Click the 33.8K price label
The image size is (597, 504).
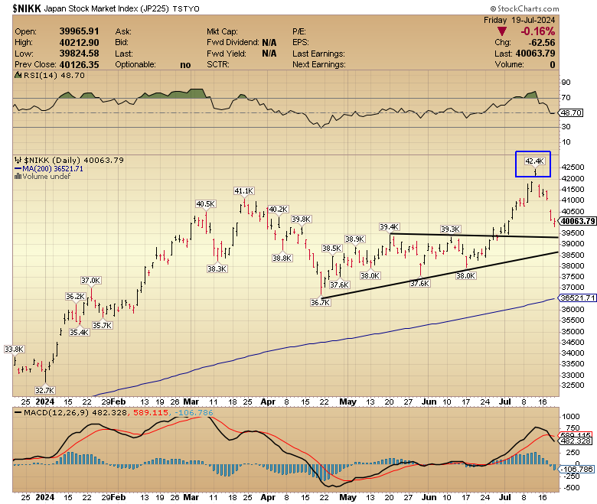click(x=15, y=350)
